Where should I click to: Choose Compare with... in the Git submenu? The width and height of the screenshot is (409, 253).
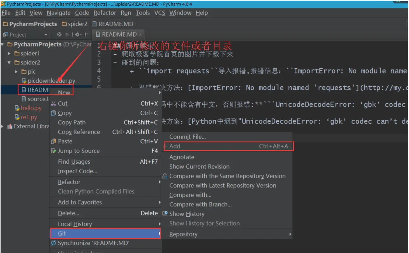pyautogui.click(x=227, y=195)
